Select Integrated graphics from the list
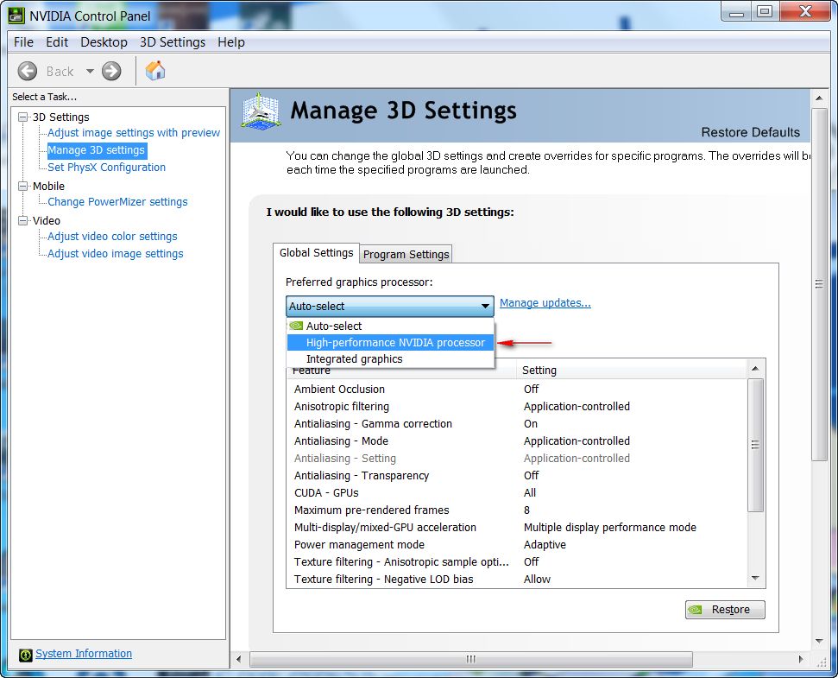838x678 pixels. click(354, 359)
